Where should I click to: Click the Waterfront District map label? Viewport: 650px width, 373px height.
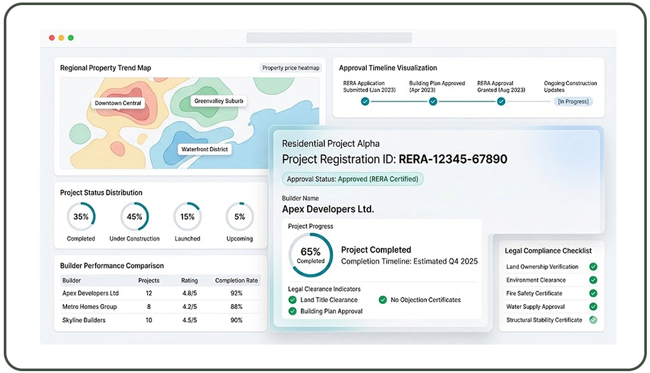click(x=205, y=149)
